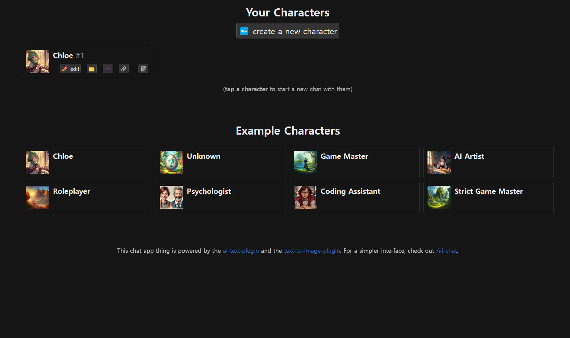Select the Psychologist example character

pos(221,197)
